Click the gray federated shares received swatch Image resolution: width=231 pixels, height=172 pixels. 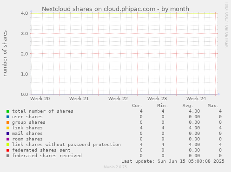[8, 156]
